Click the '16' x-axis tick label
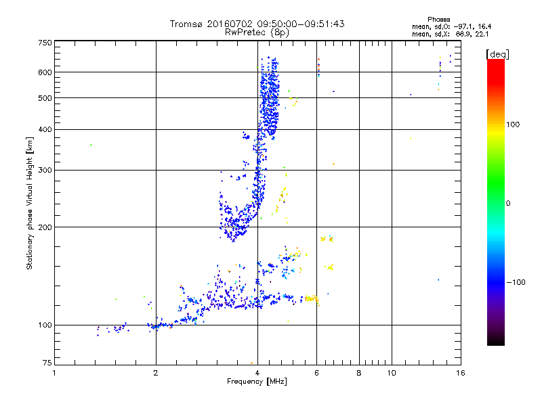The height and width of the screenshot is (406, 542). tap(461, 373)
